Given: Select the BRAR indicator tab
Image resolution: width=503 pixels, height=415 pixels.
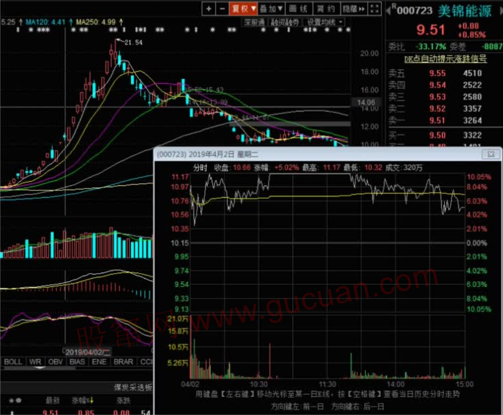Looking at the screenshot, I should (x=123, y=362).
